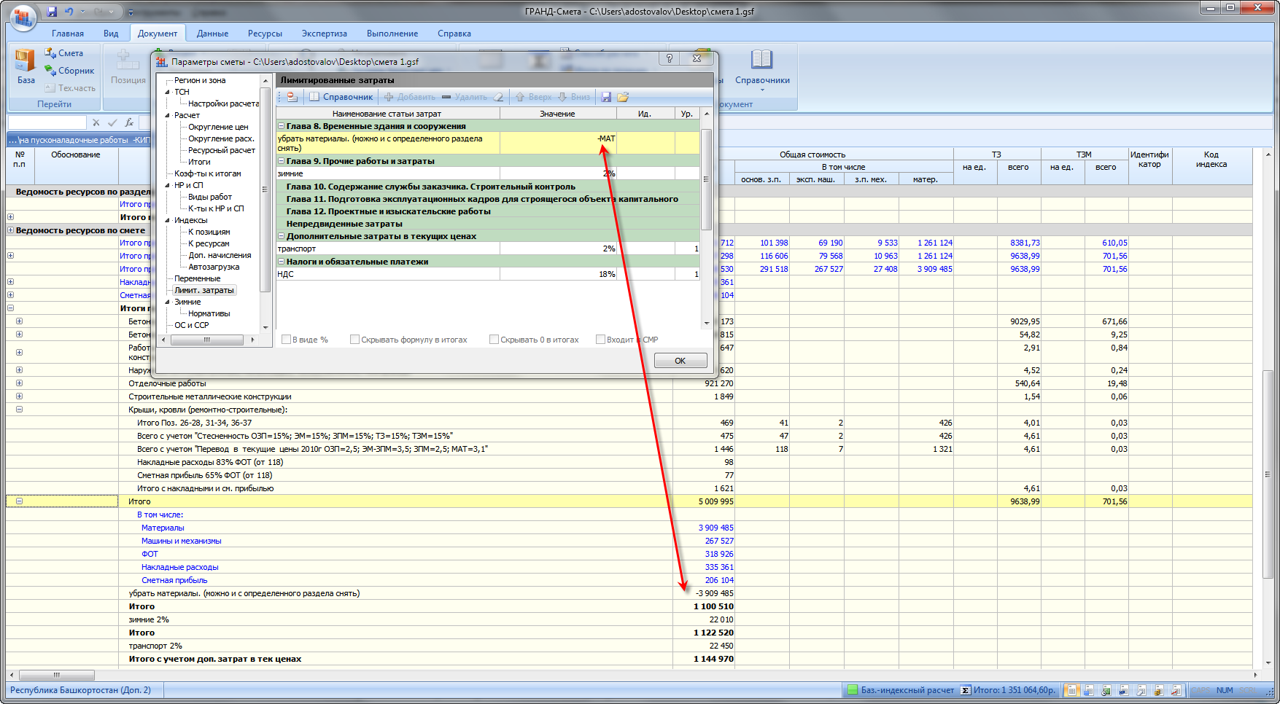Click the open folder icon in dialog toolbar

(623, 97)
